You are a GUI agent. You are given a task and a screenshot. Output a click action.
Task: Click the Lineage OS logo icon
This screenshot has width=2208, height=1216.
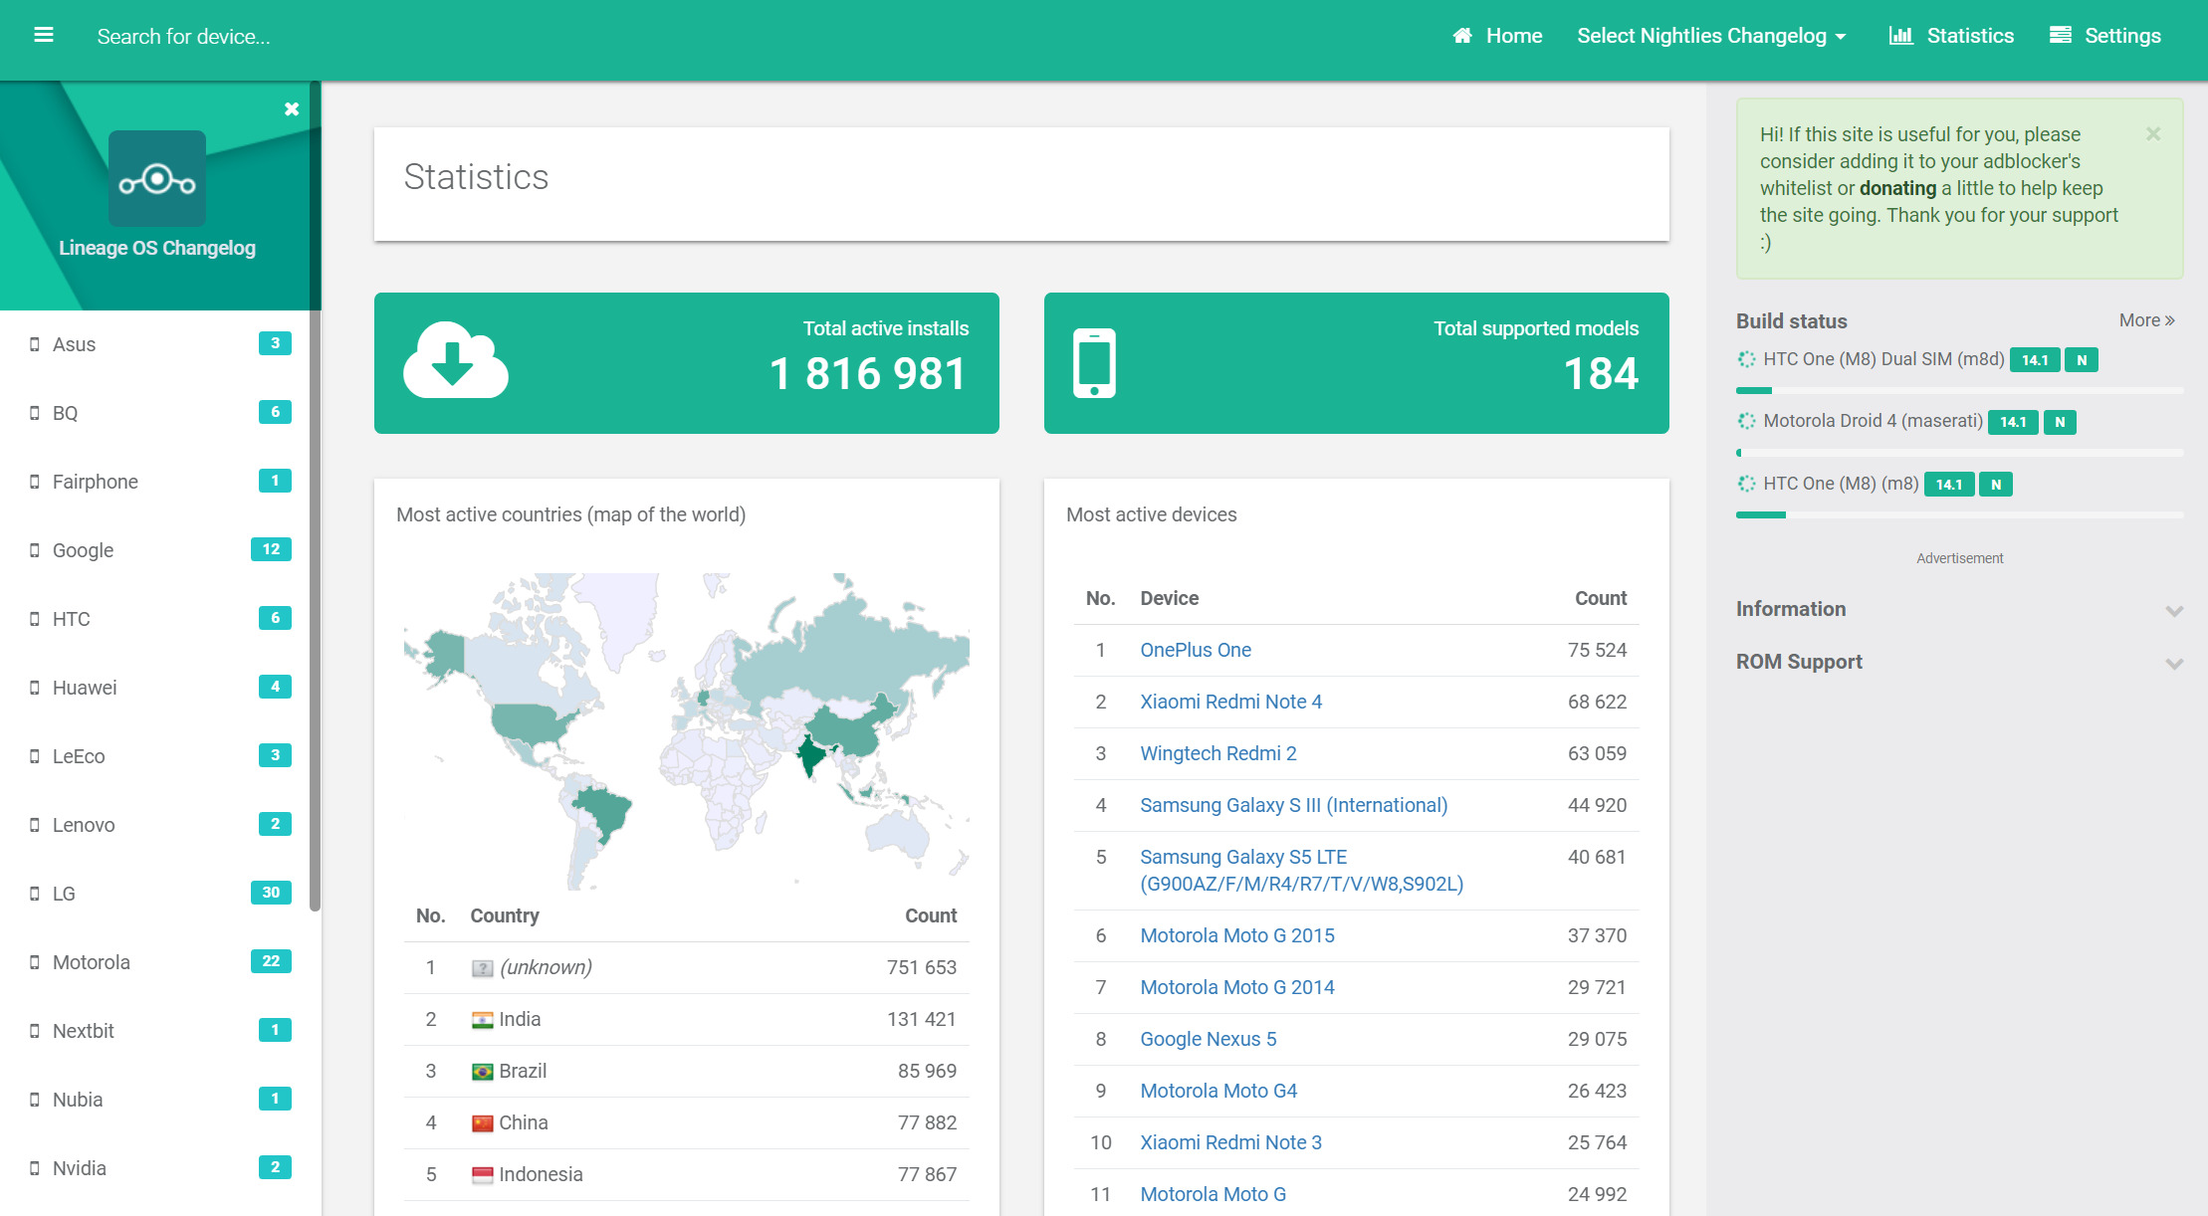point(157,179)
